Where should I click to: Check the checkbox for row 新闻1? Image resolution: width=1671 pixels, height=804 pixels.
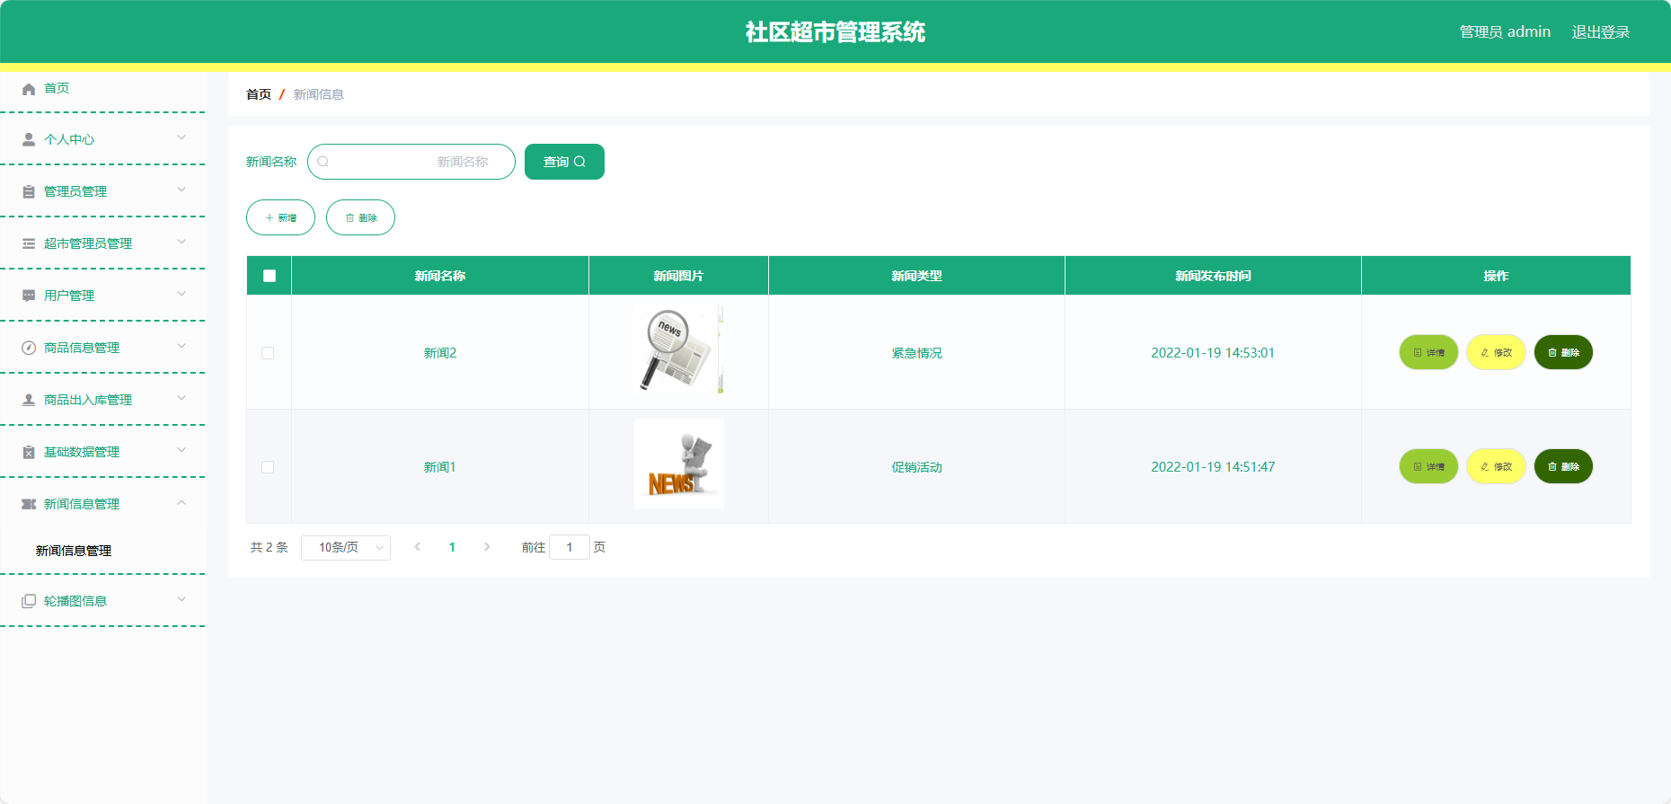pos(268,467)
